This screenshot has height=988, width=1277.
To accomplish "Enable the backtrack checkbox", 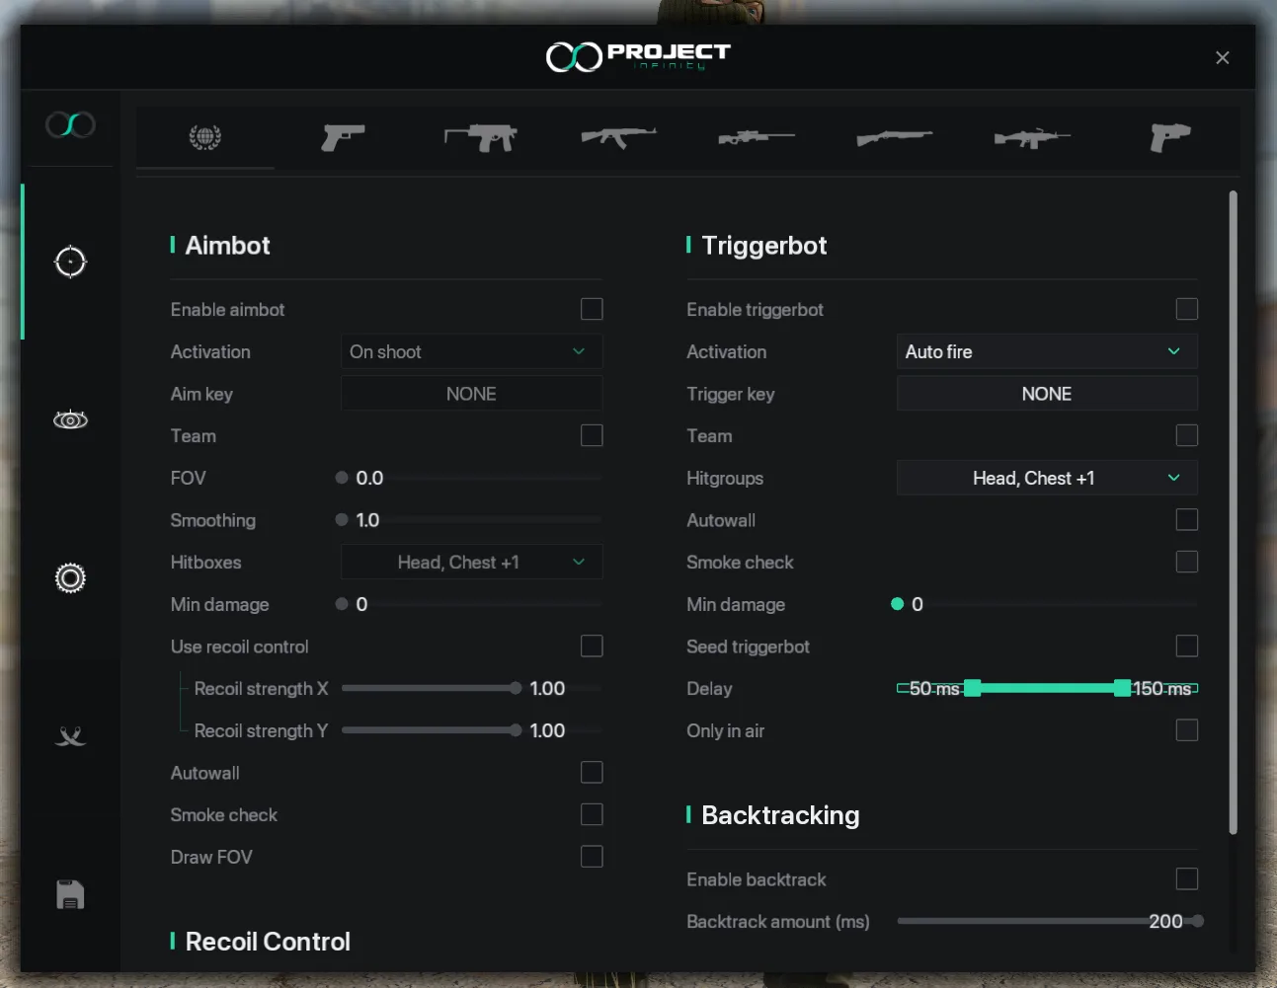I will (x=1187, y=878).
